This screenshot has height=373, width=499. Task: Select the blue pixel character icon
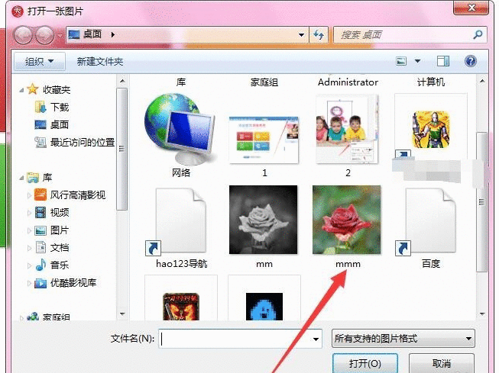pos(264,307)
